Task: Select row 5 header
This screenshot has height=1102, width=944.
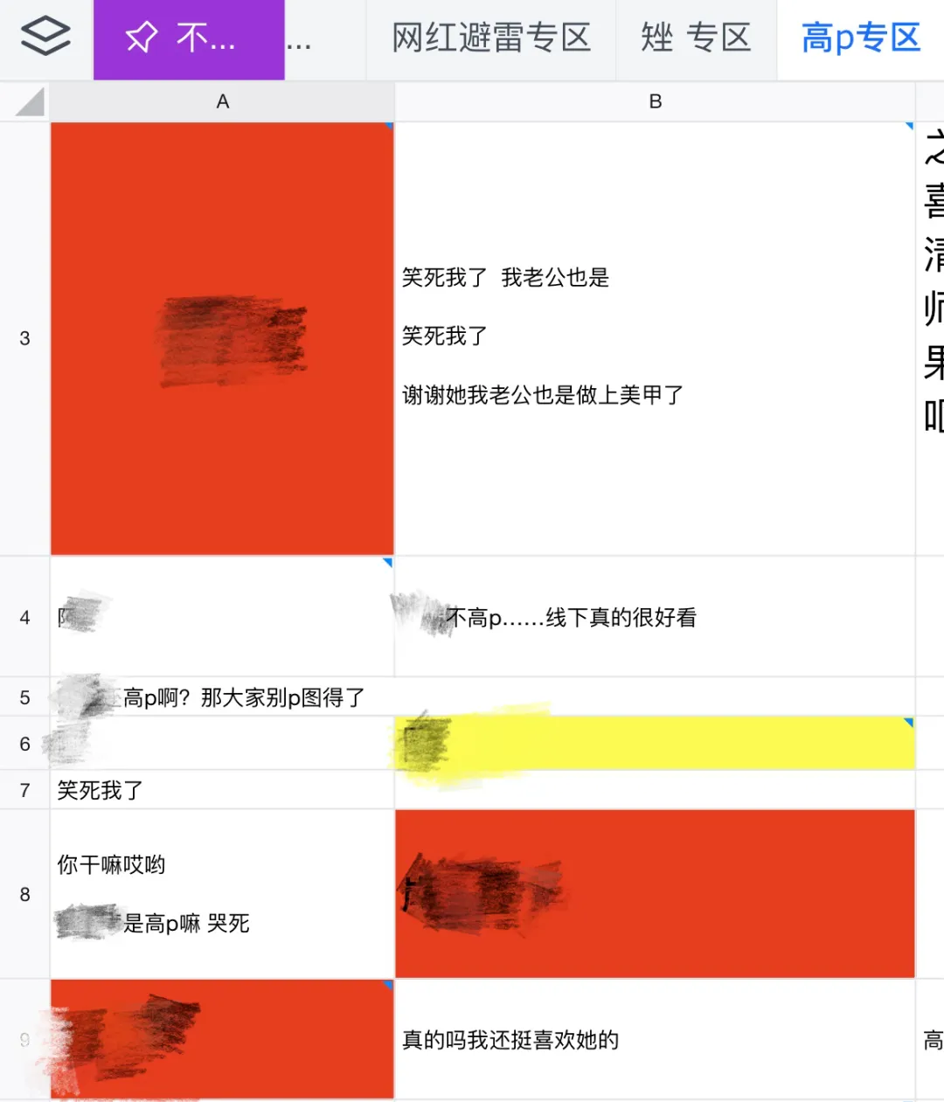Action: pos(24,697)
